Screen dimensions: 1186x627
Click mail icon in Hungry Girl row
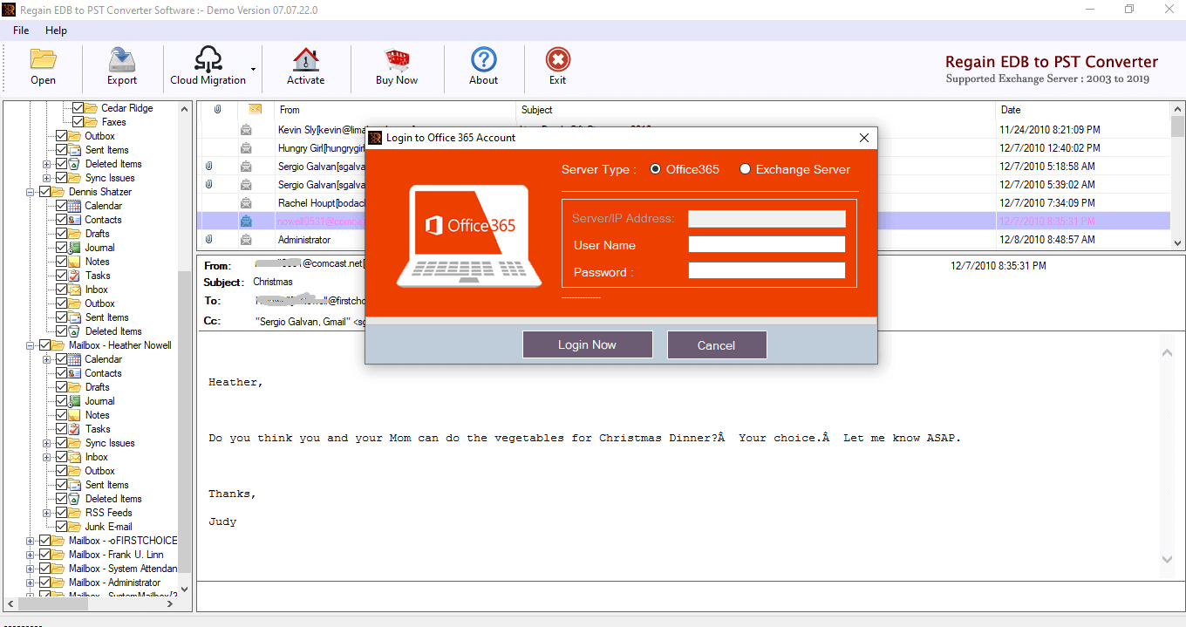point(246,148)
